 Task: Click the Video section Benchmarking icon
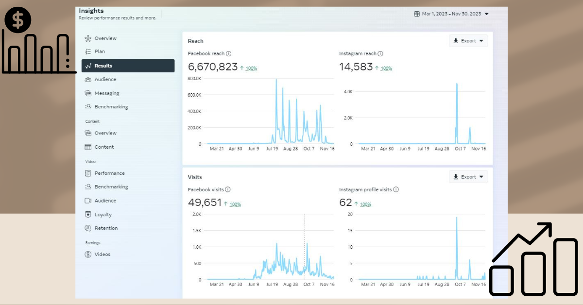(x=88, y=187)
